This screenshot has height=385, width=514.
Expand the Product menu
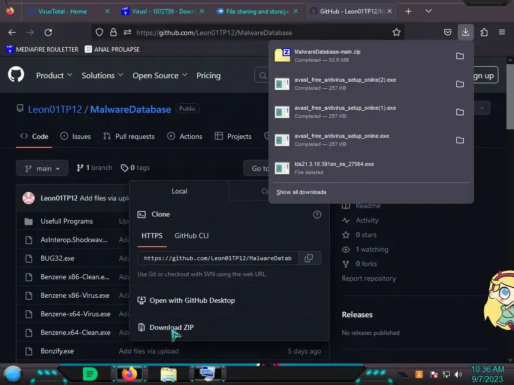tap(54, 75)
